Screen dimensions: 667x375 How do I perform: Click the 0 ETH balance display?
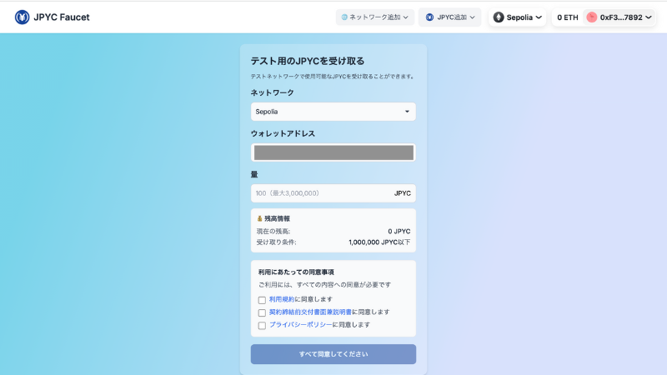[x=568, y=17]
